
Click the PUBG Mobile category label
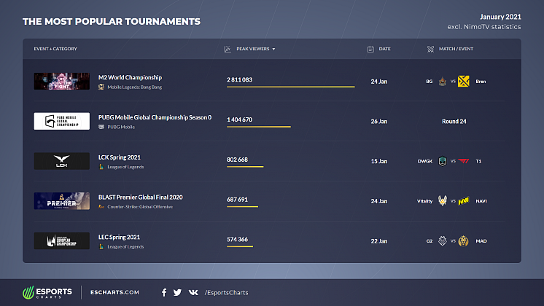point(121,127)
